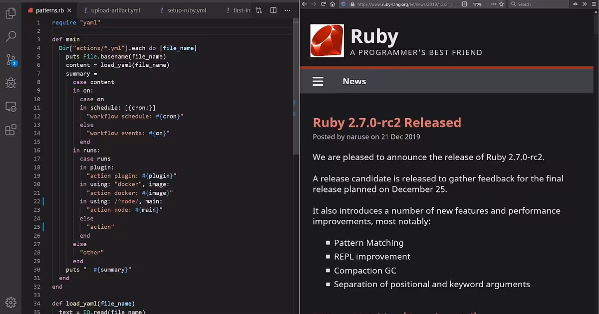This screenshot has width=599, height=314.
Task: Close the patterns.rb tab
Action: pyautogui.click(x=69, y=10)
